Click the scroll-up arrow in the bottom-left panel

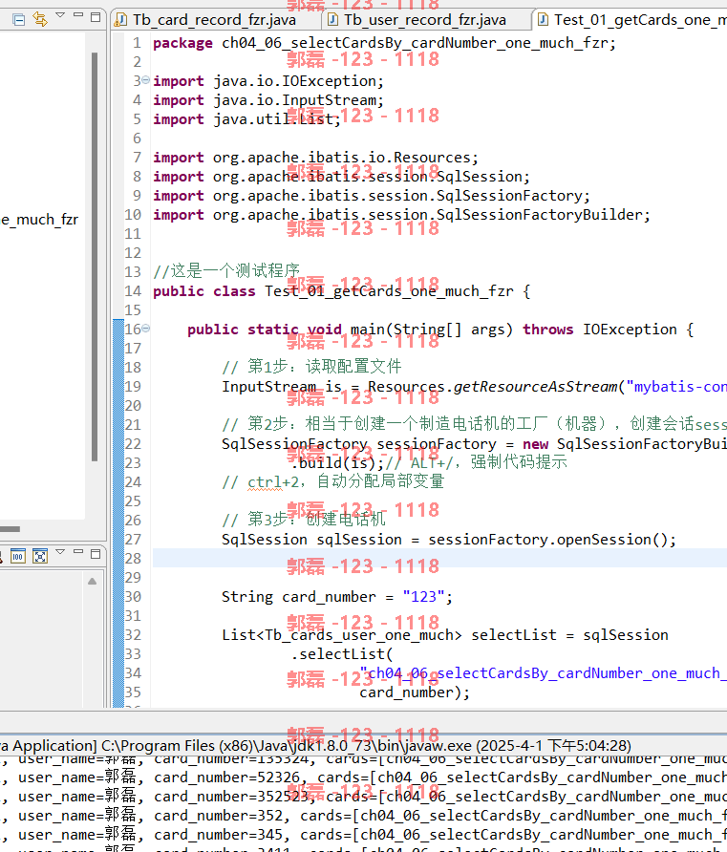[93, 581]
